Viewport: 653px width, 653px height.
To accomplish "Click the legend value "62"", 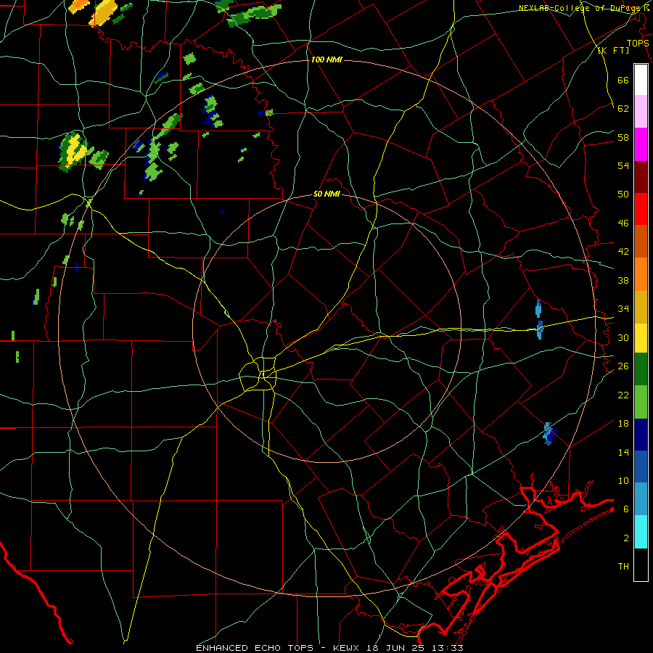I will [623, 109].
